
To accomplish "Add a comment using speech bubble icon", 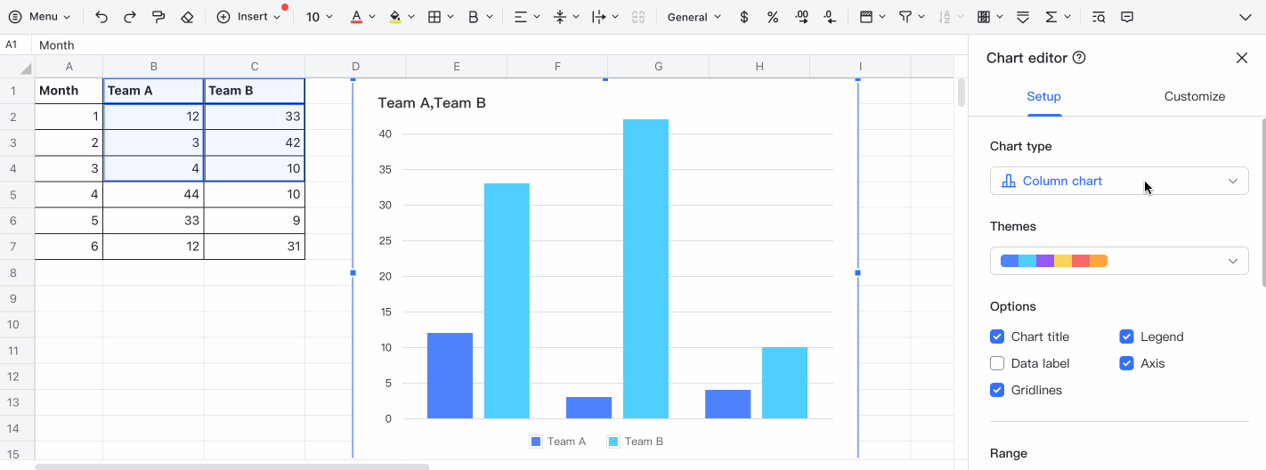I will (x=1127, y=17).
